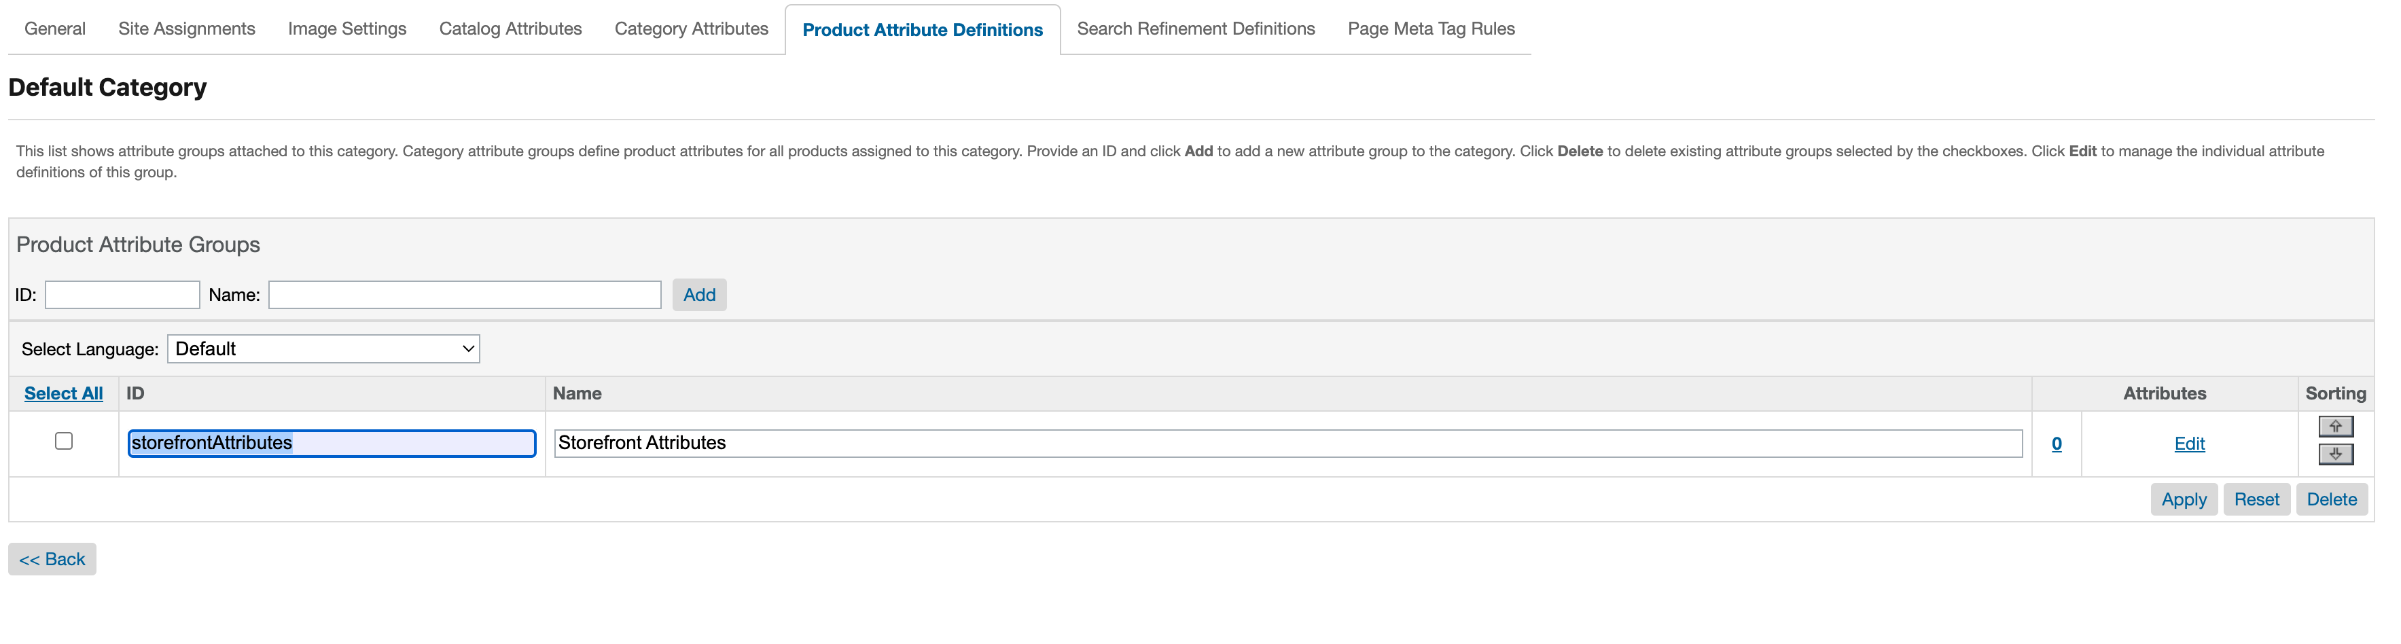Click the Add button
The image size is (2401, 644).
(699, 296)
